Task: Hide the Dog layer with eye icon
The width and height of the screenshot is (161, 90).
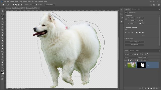Action: (125, 65)
